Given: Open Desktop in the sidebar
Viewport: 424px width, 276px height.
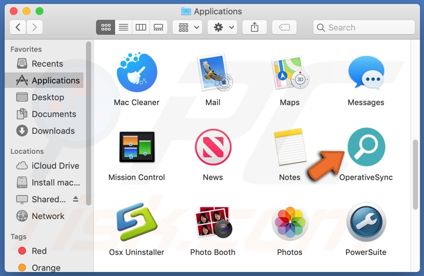Looking at the screenshot, I should tap(44, 97).
